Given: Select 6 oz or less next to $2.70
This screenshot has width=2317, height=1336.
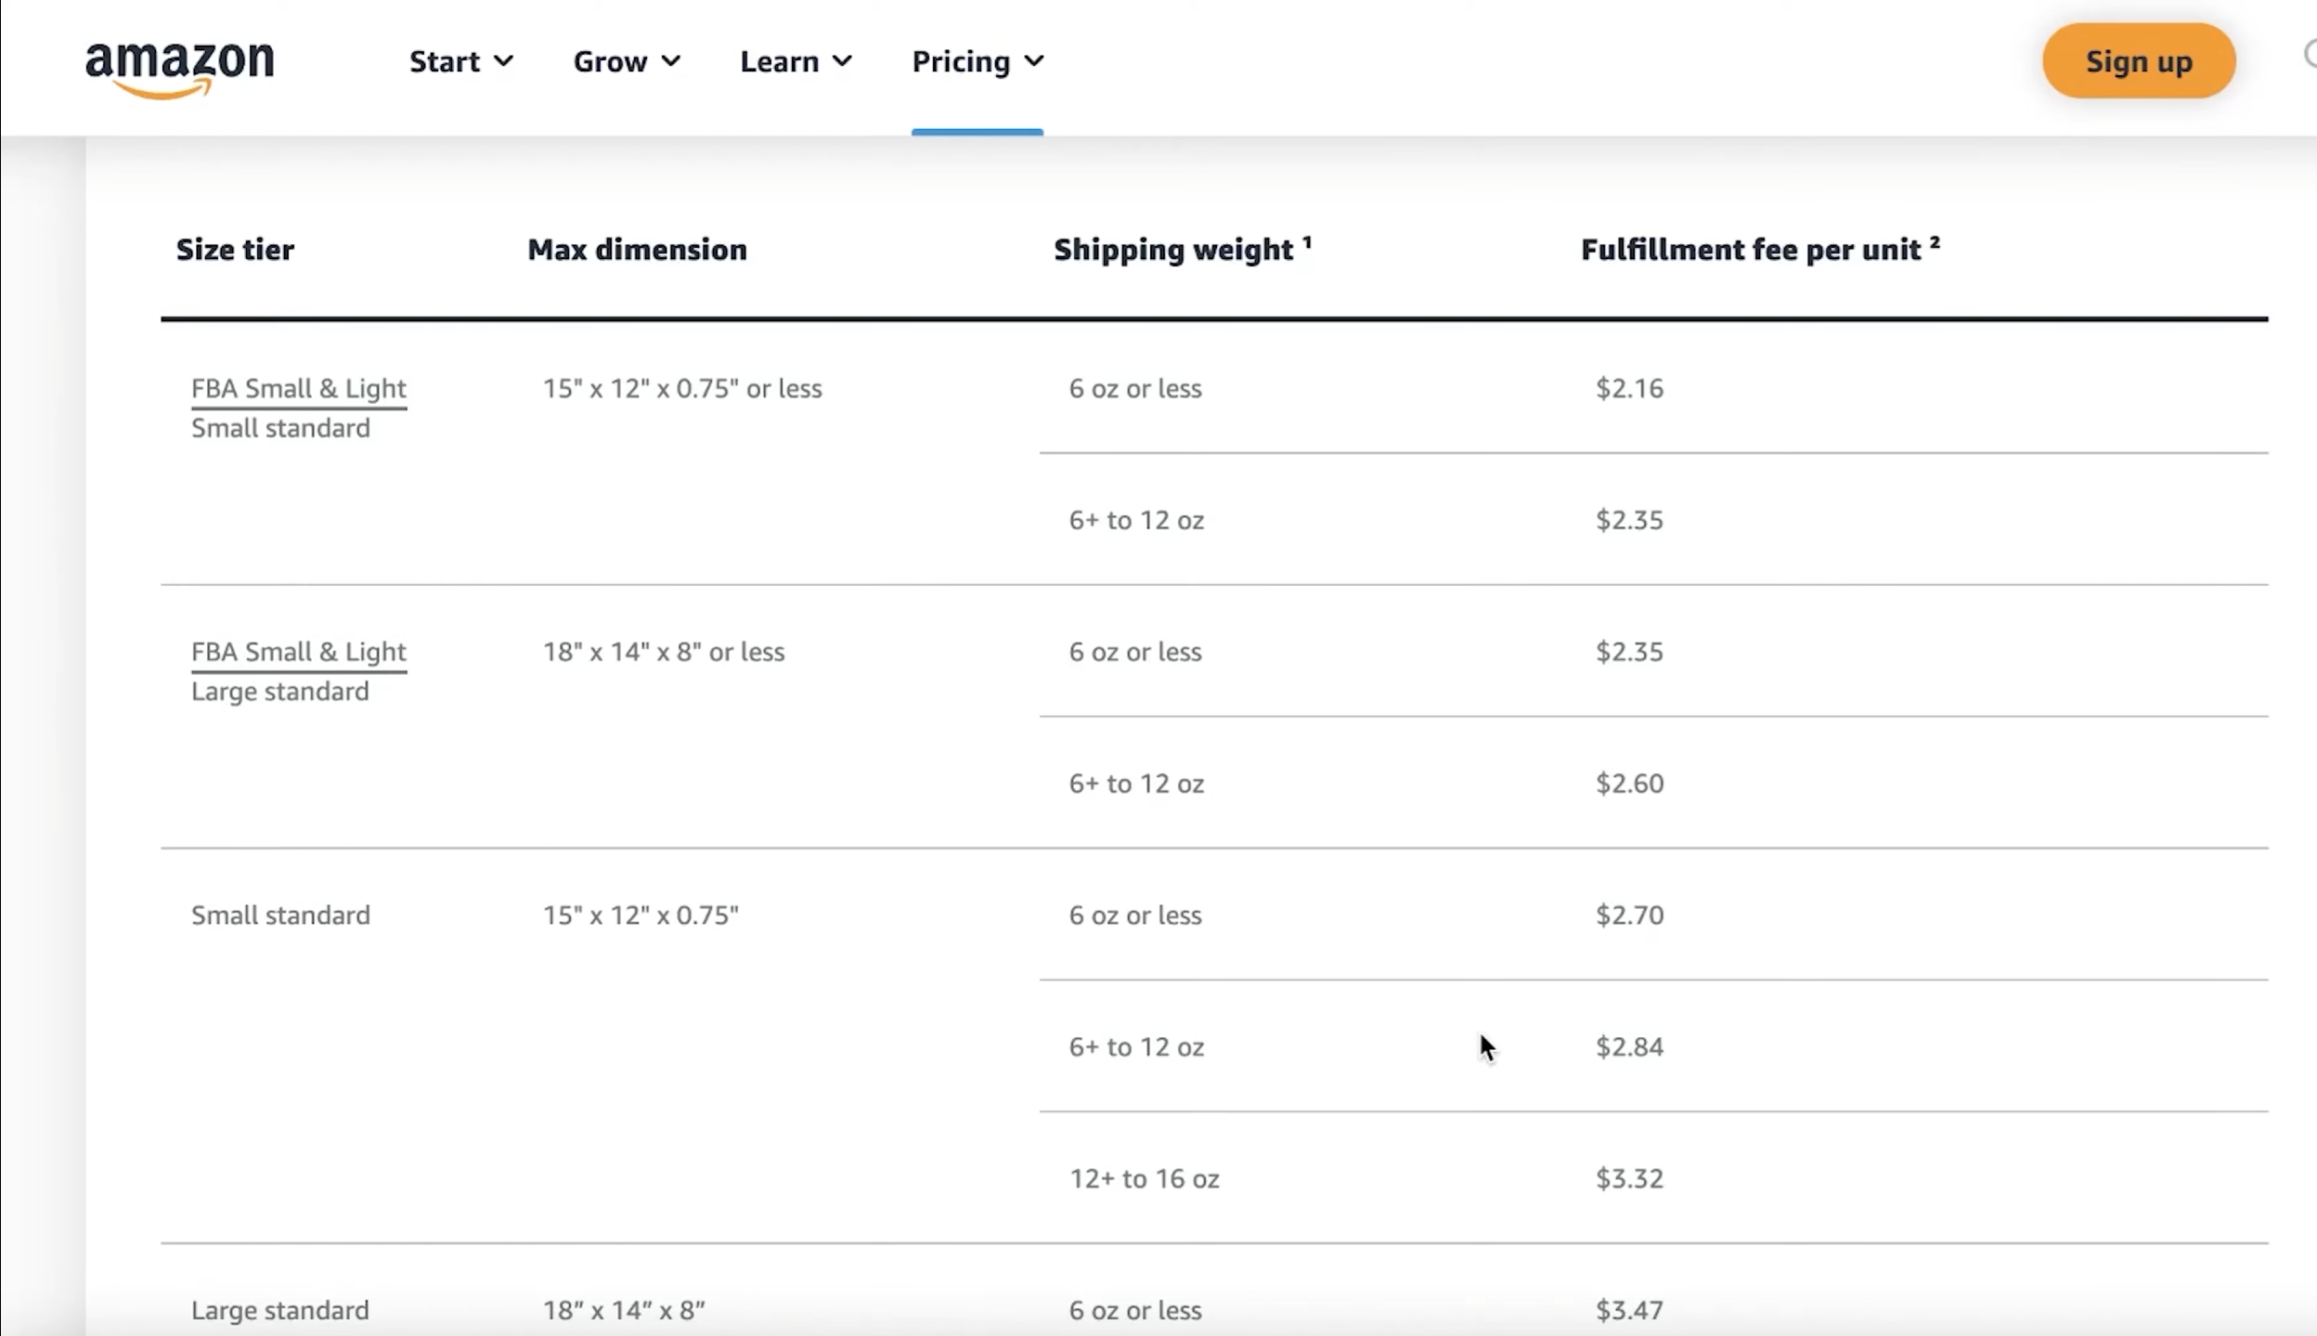Looking at the screenshot, I should (x=1135, y=915).
